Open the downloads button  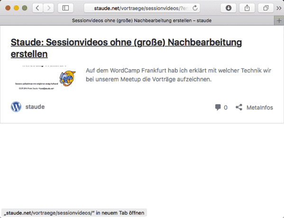click(229, 8)
